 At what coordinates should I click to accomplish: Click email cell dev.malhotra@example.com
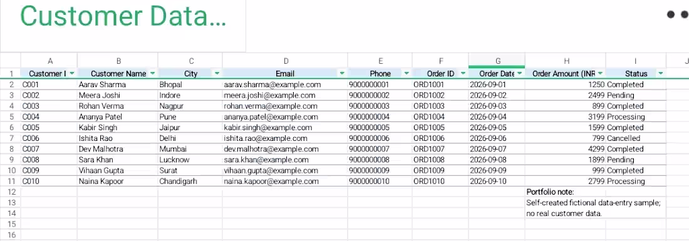285,149
